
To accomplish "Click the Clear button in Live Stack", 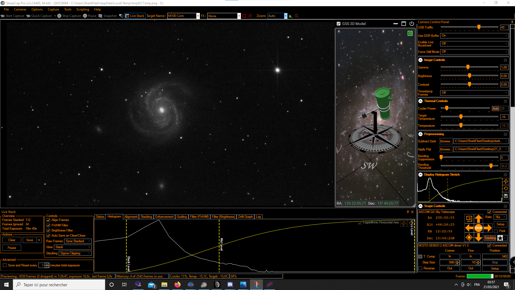I will [x=12, y=240].
